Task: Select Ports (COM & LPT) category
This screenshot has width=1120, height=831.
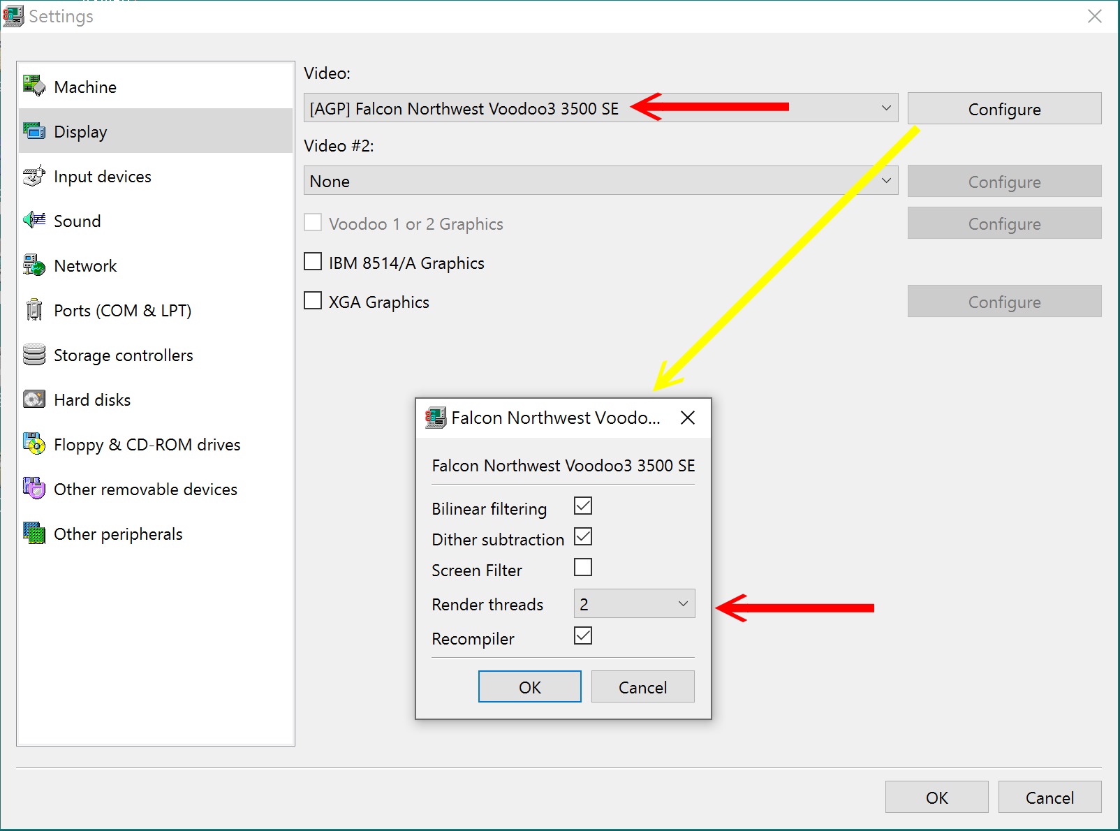Action: 155,309
